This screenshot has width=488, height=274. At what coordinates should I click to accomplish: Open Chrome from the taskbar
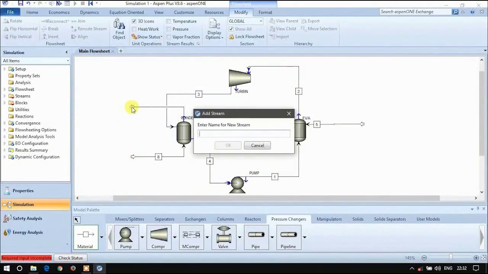point(60,268)
